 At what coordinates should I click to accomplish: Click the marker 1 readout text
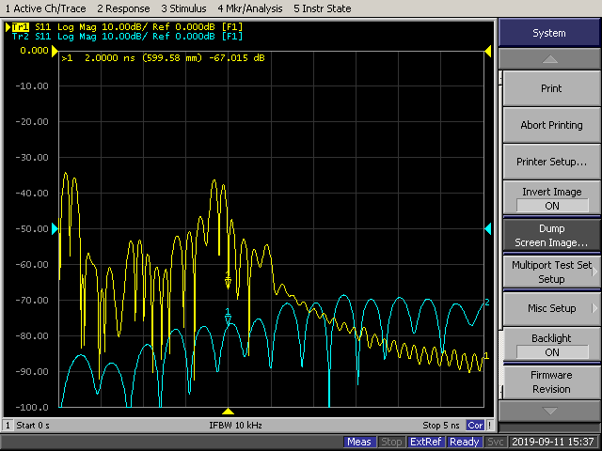163,58
